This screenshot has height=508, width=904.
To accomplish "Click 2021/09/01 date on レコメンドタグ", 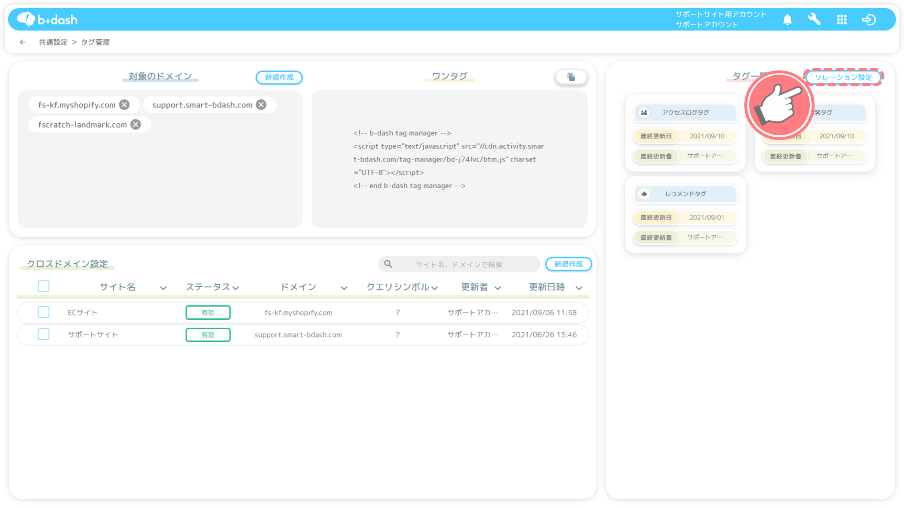I will pyautogui.click(x=707, y=217).
